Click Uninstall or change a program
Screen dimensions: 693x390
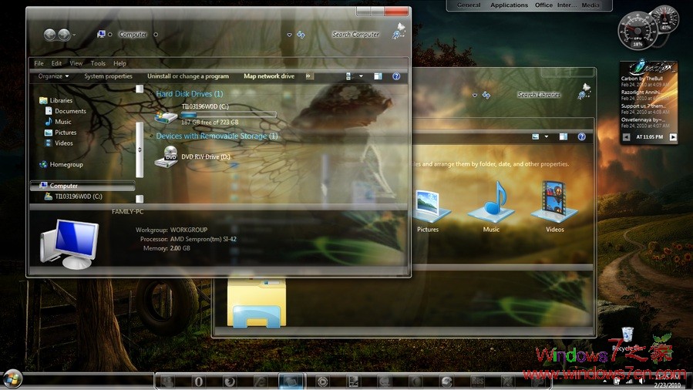(188, 76)
